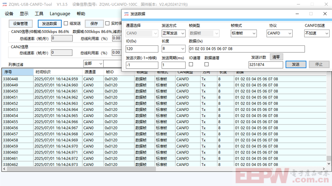Click the CAN2 总线速率 field

click(61, 53)
